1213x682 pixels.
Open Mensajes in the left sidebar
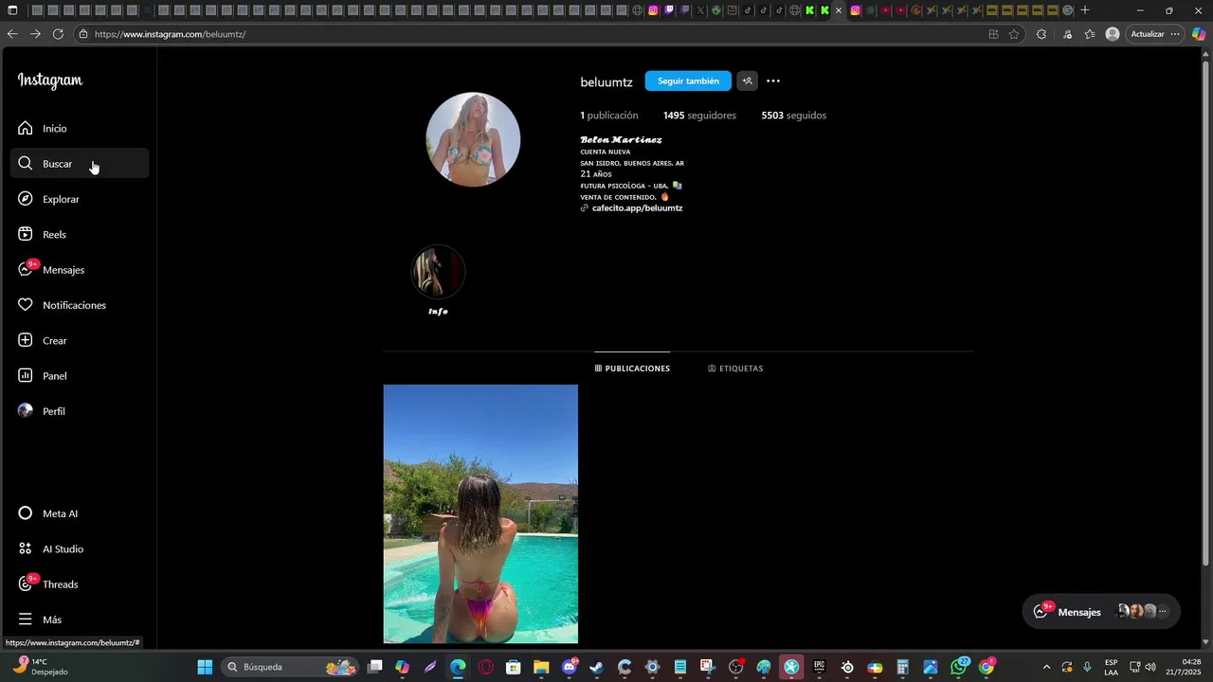(80, 270)
